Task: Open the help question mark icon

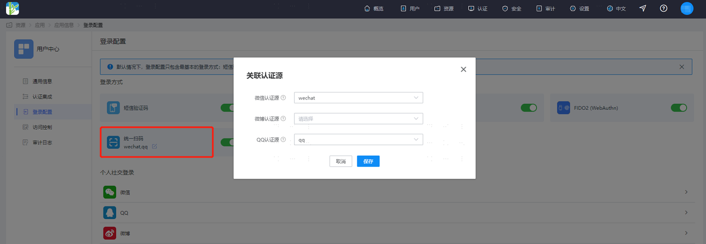Action: (x=664, y=8)
